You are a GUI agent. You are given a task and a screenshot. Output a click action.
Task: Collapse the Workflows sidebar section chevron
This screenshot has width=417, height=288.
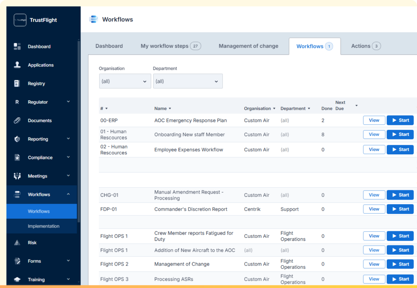(x=68, y=194)
